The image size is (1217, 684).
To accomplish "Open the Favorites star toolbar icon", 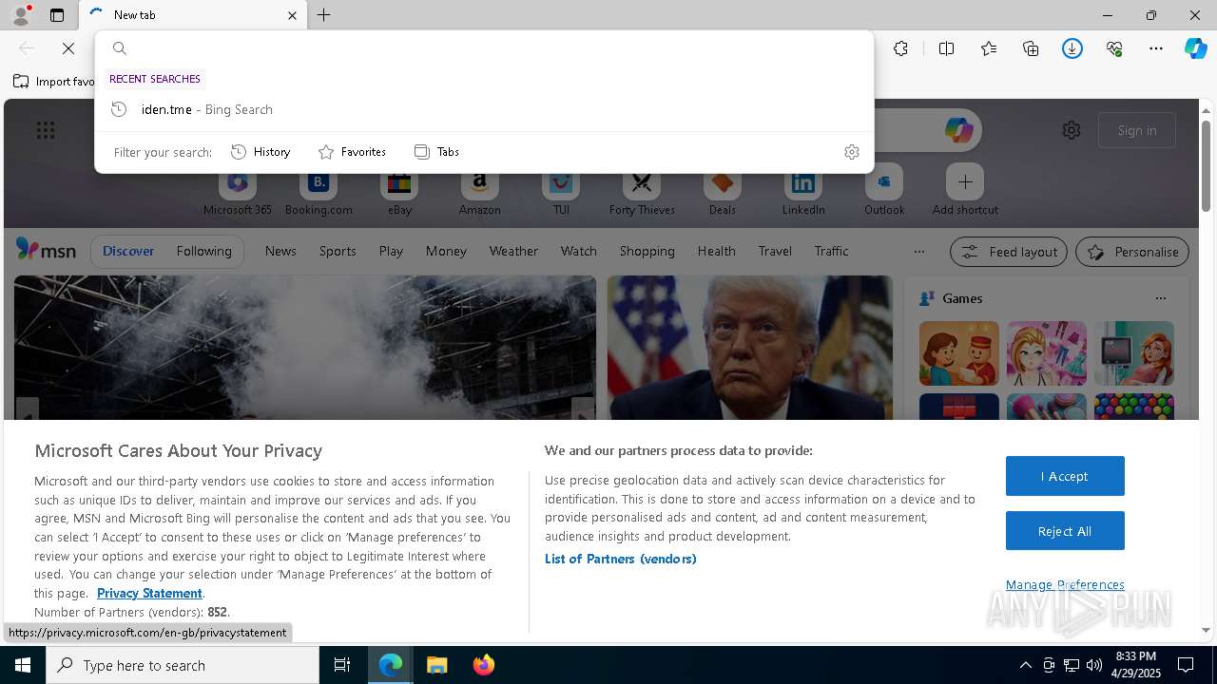I will tap(989, 48).
